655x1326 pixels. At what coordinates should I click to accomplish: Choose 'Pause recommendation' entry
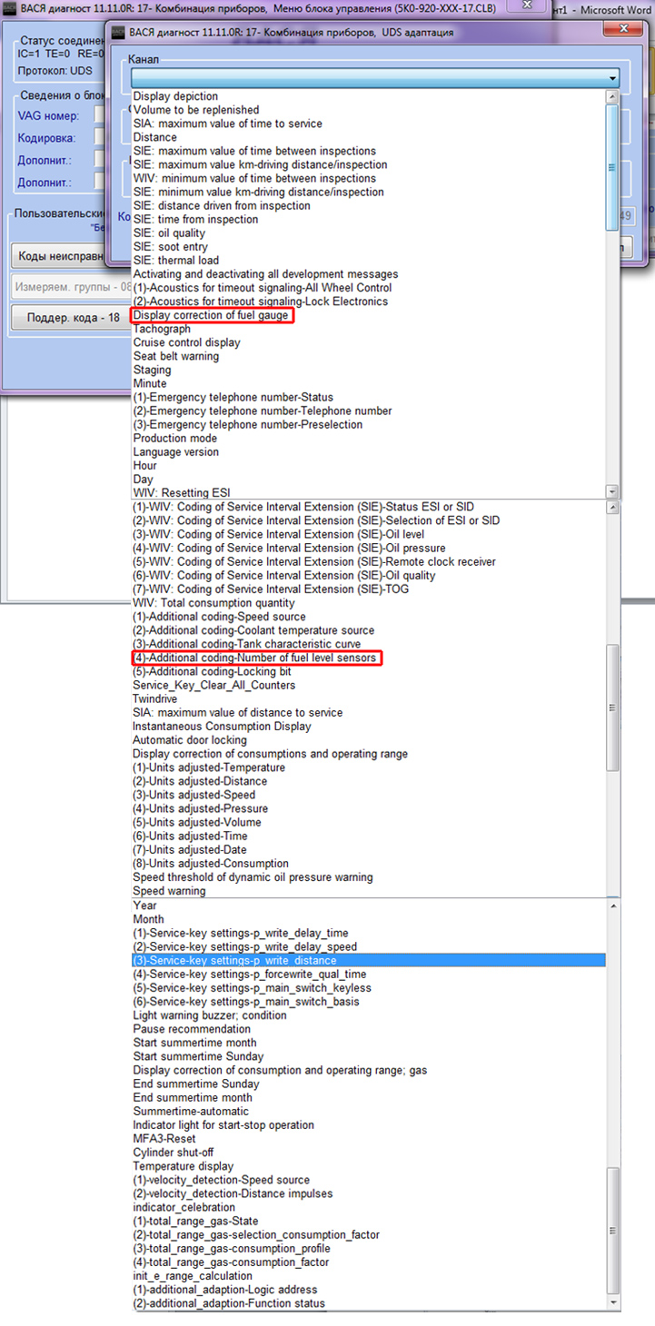pyautogui.click(x=192, y=1028)
